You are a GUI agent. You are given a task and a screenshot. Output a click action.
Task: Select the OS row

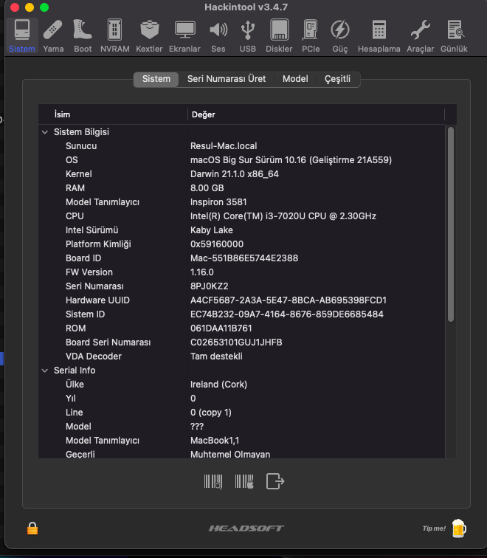pyautogui.click(x=242, y=160)
